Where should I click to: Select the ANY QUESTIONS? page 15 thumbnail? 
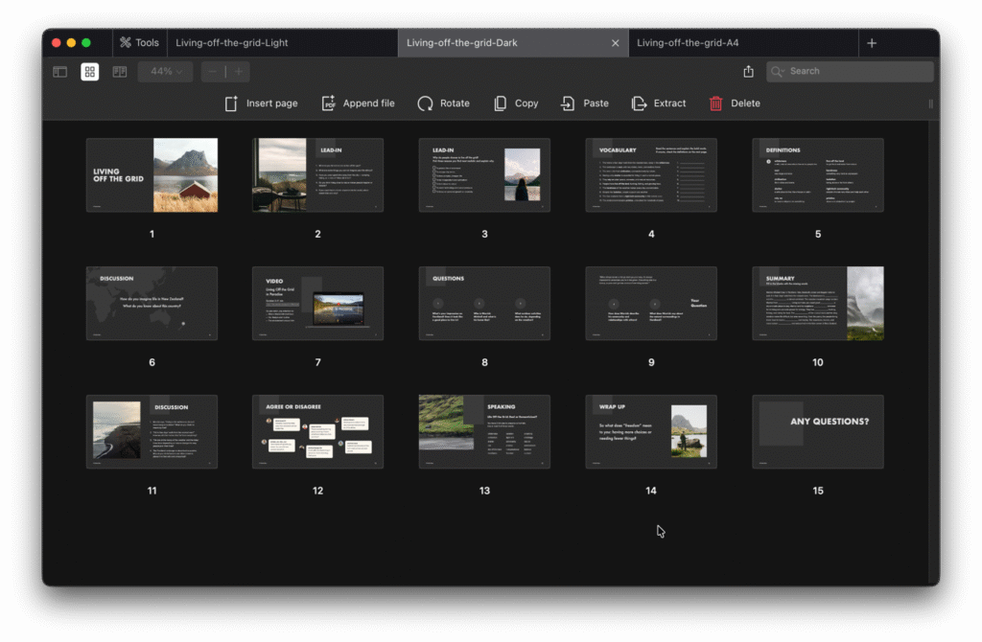(x=817, y=432)
